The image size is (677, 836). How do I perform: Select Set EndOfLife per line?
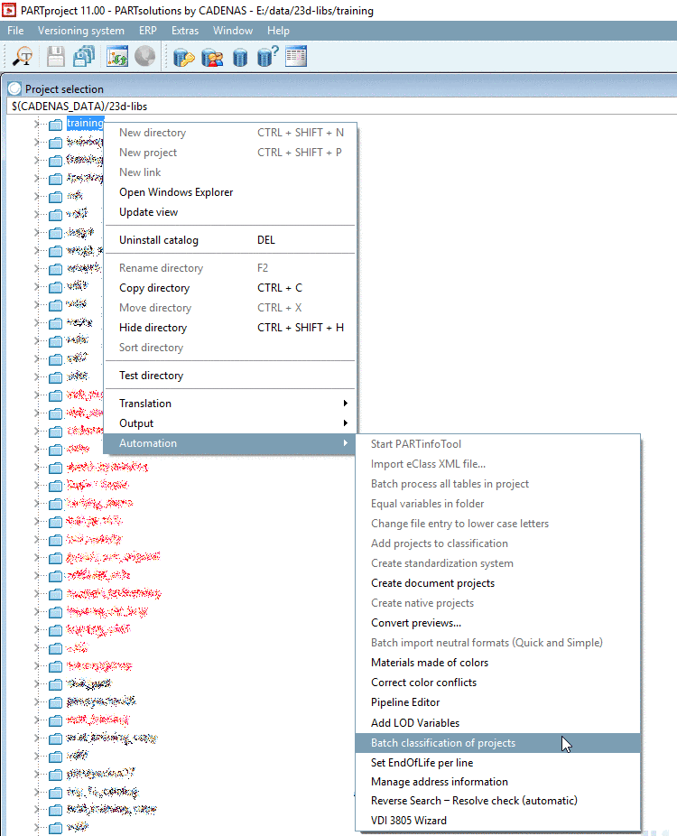(498, 763)
